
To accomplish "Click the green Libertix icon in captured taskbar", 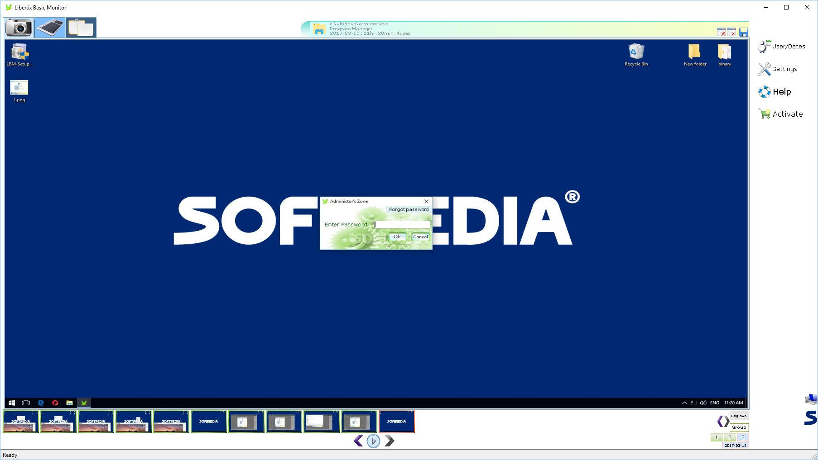I will point(84,403).
